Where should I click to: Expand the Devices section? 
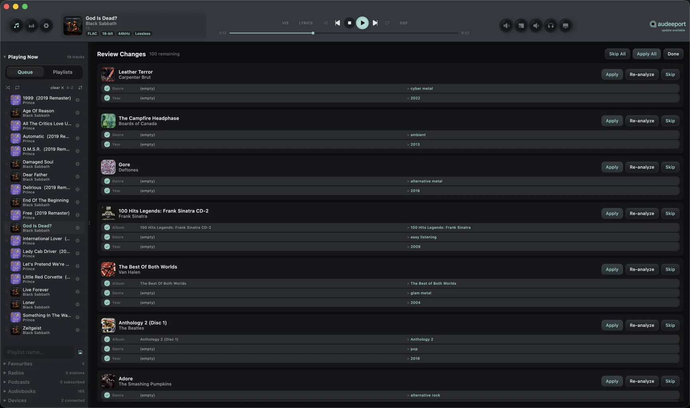tap(5, 400)
